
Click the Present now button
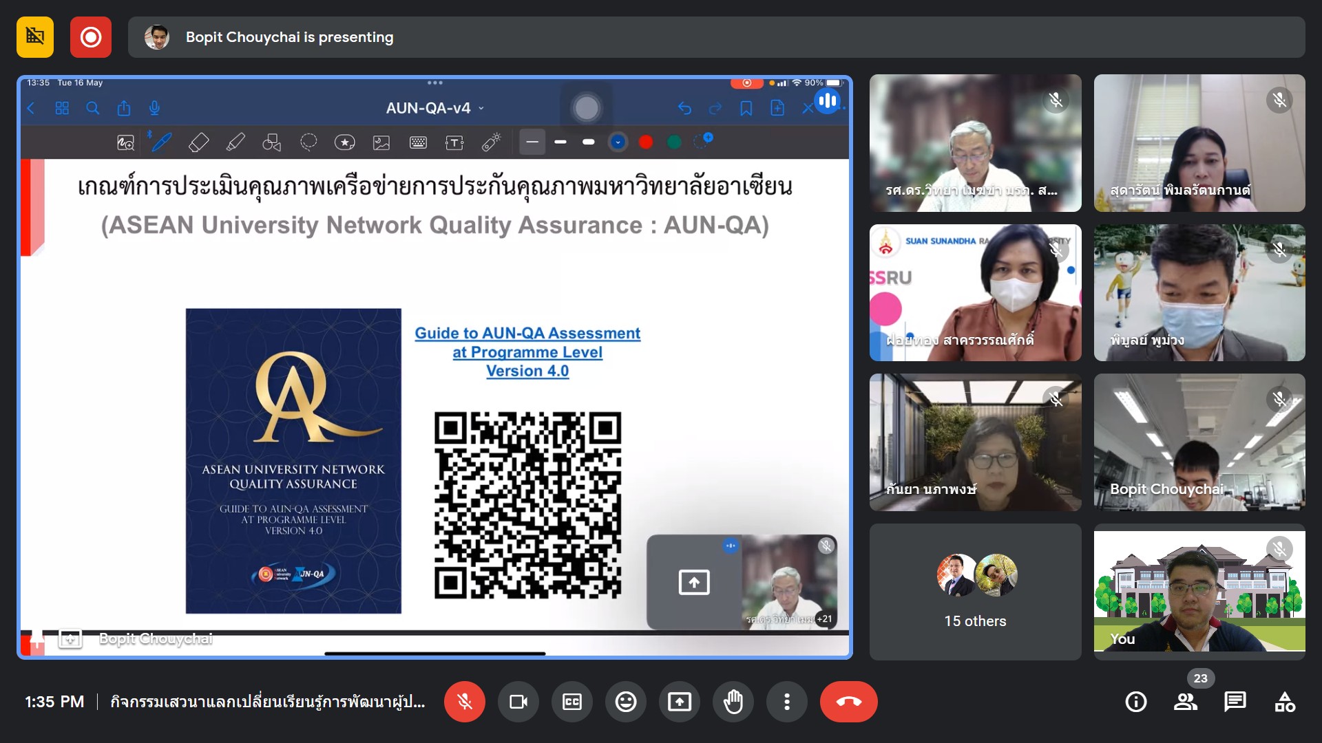(680, 702)
